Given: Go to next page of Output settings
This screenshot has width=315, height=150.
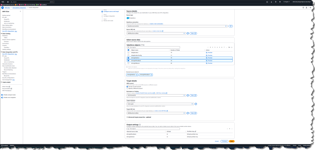Looking at the screenshot, I should pyautogui.click(x=232, y=129).
